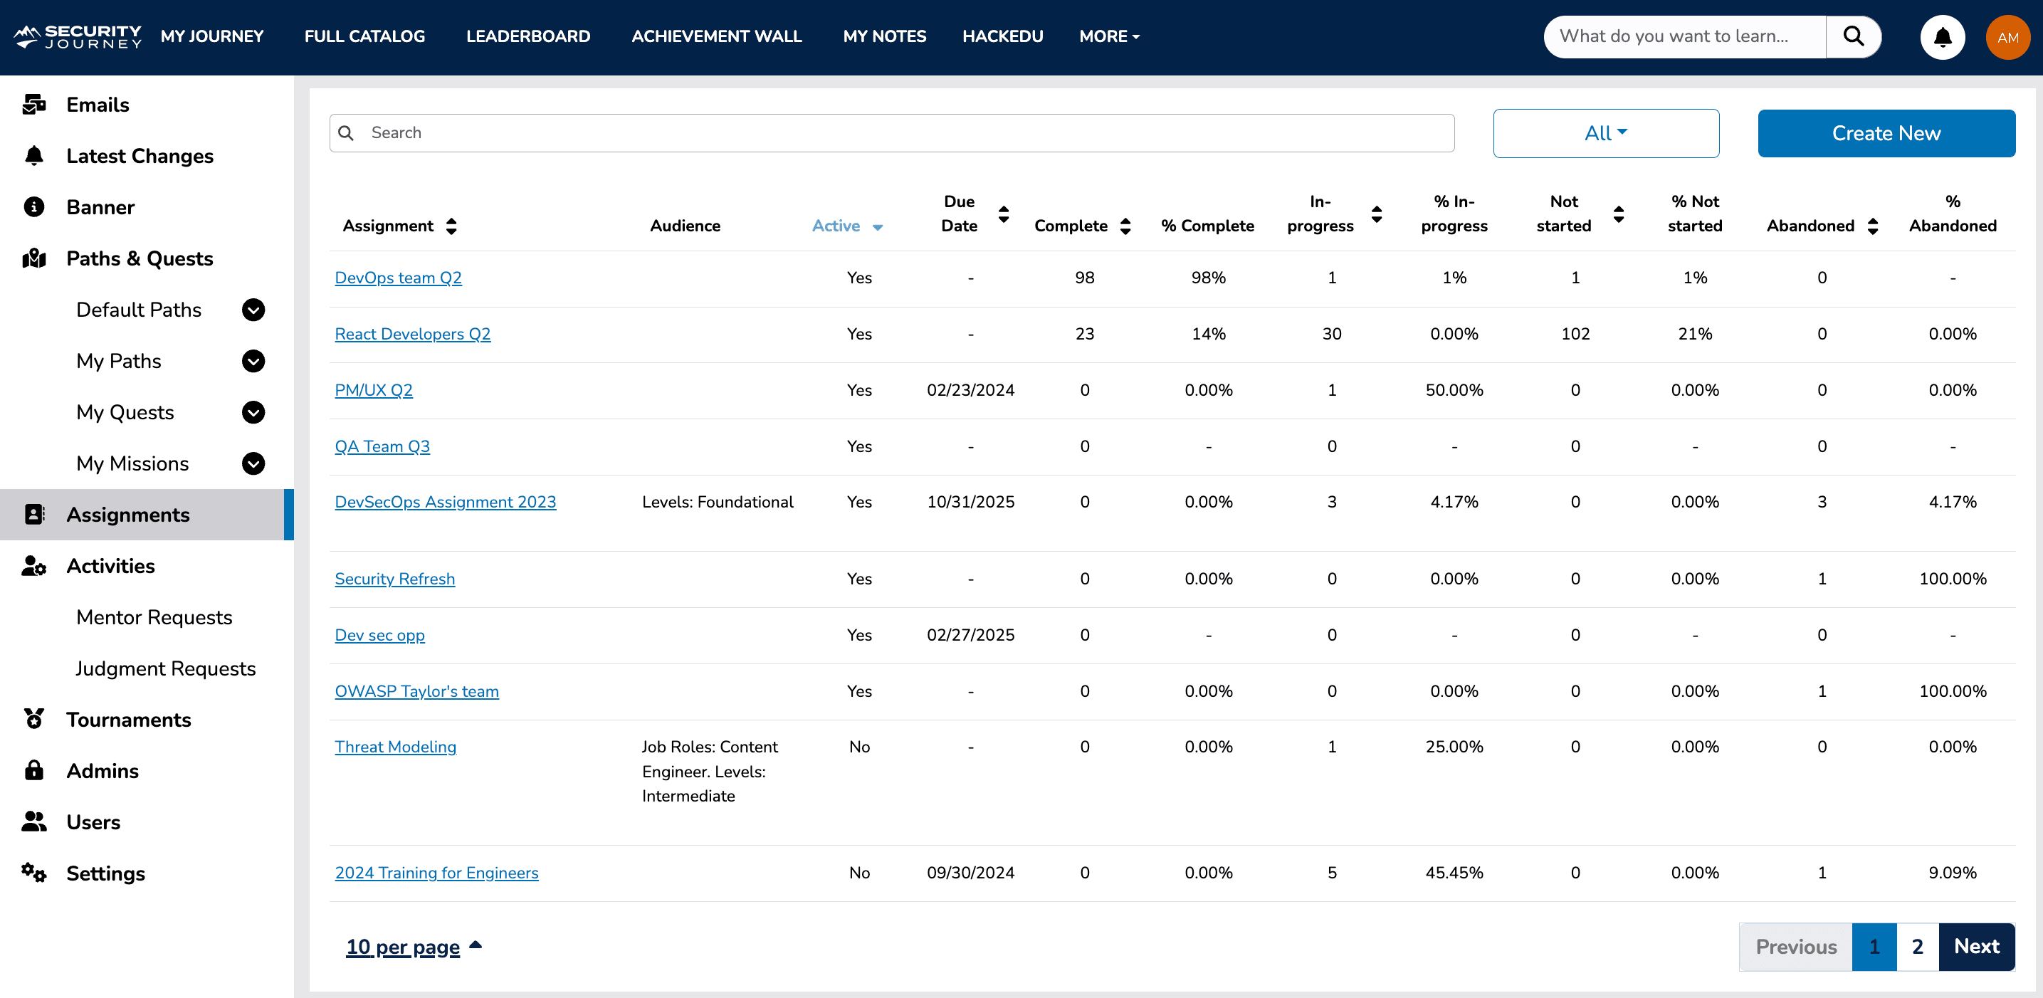Viewport: 2043px width, 998px height.
Task: Toggle sort on Abandoned column
Action: (1872, 226)
